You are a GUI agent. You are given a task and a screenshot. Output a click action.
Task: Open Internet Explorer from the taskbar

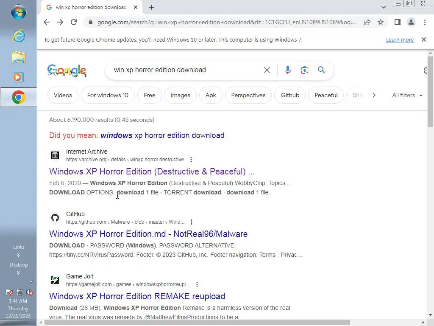tap(19, 36)
